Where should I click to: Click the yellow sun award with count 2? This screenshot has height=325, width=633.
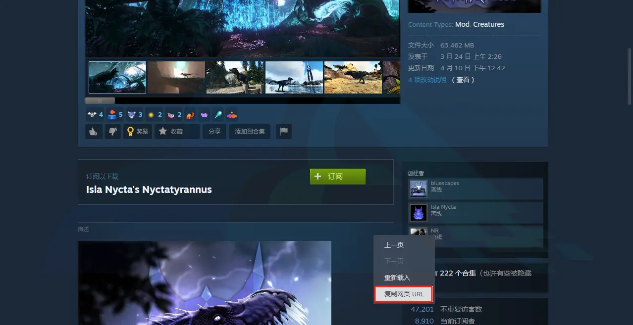pos(155,114)
